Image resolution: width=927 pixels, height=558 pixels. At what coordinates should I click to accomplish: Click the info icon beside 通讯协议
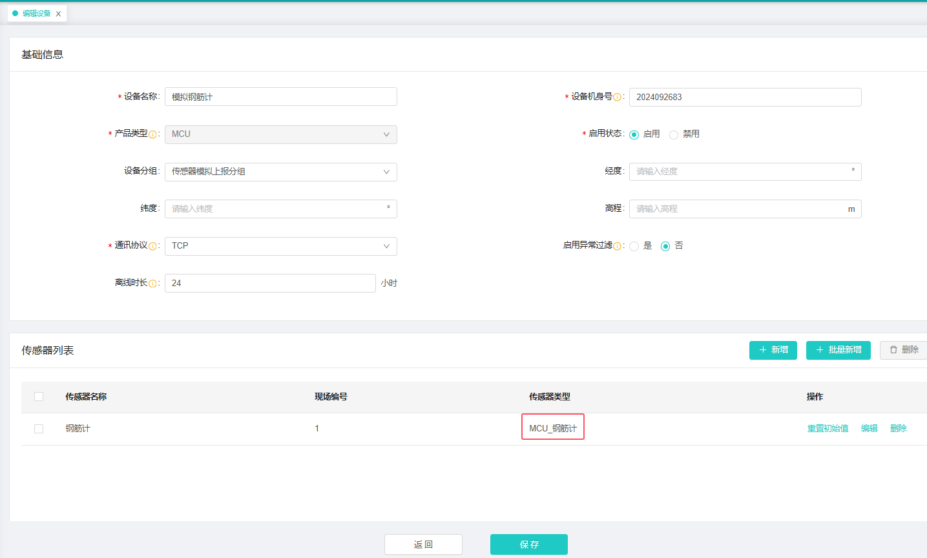click(x=152, y=246)
